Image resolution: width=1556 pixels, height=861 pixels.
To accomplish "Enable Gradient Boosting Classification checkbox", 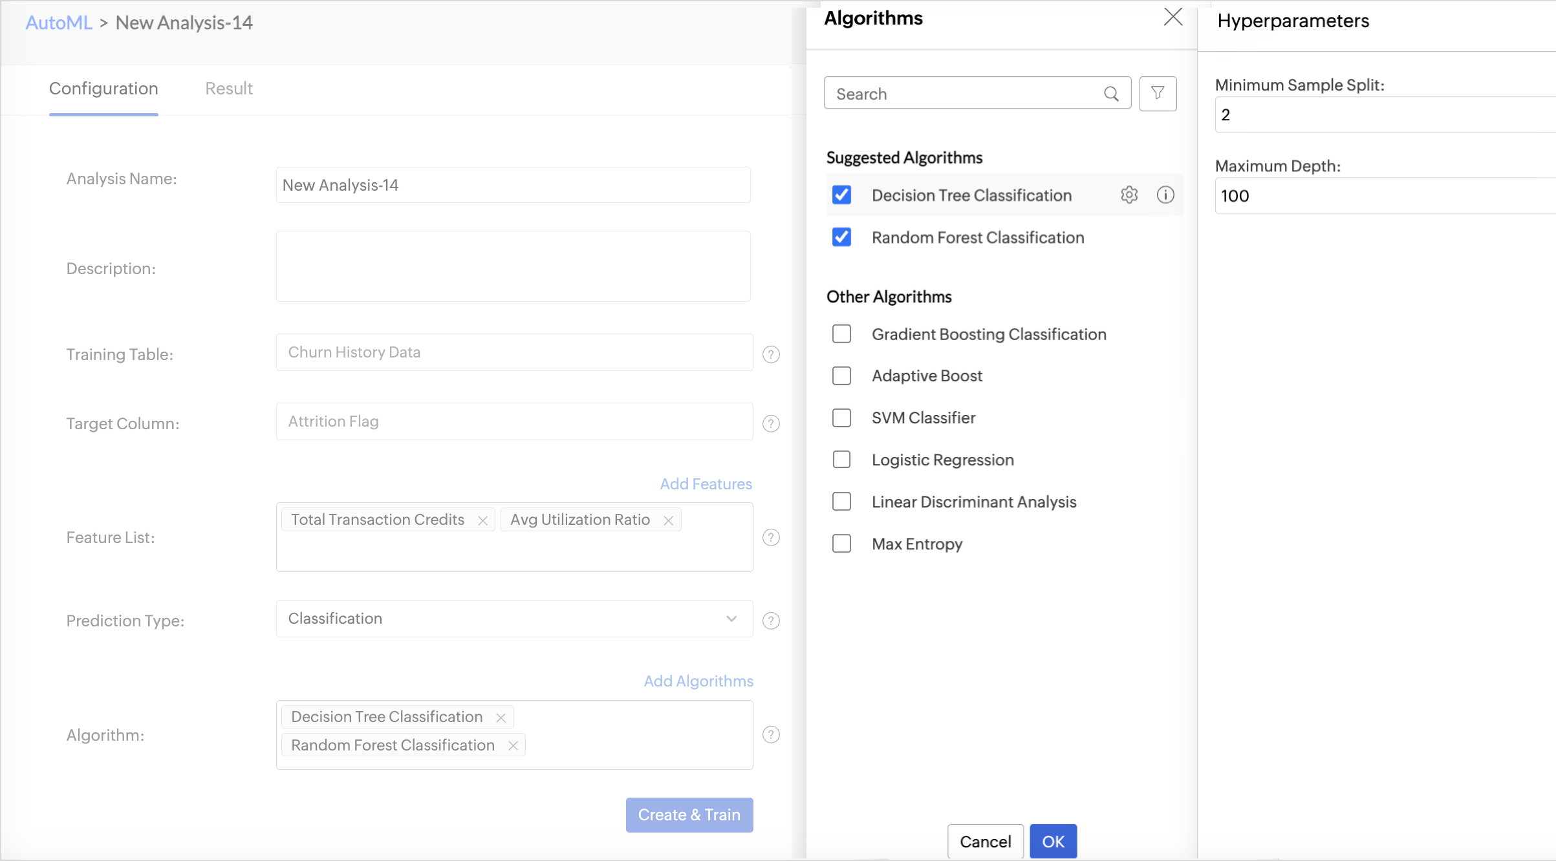I will click(841, 334).
